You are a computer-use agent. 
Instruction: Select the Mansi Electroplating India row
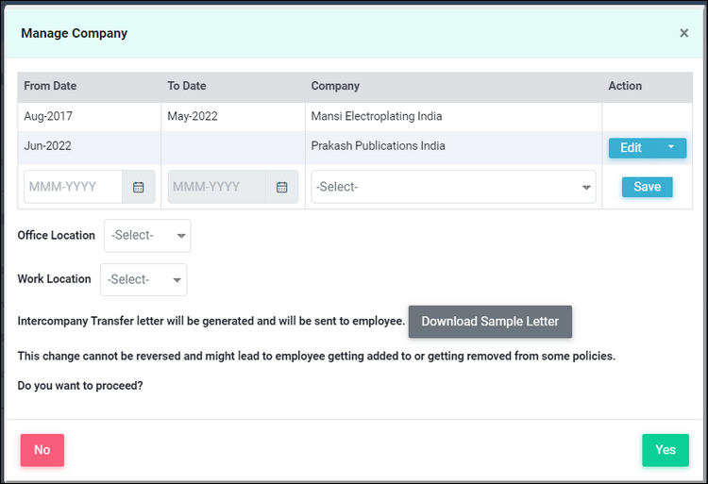(355, 117)
